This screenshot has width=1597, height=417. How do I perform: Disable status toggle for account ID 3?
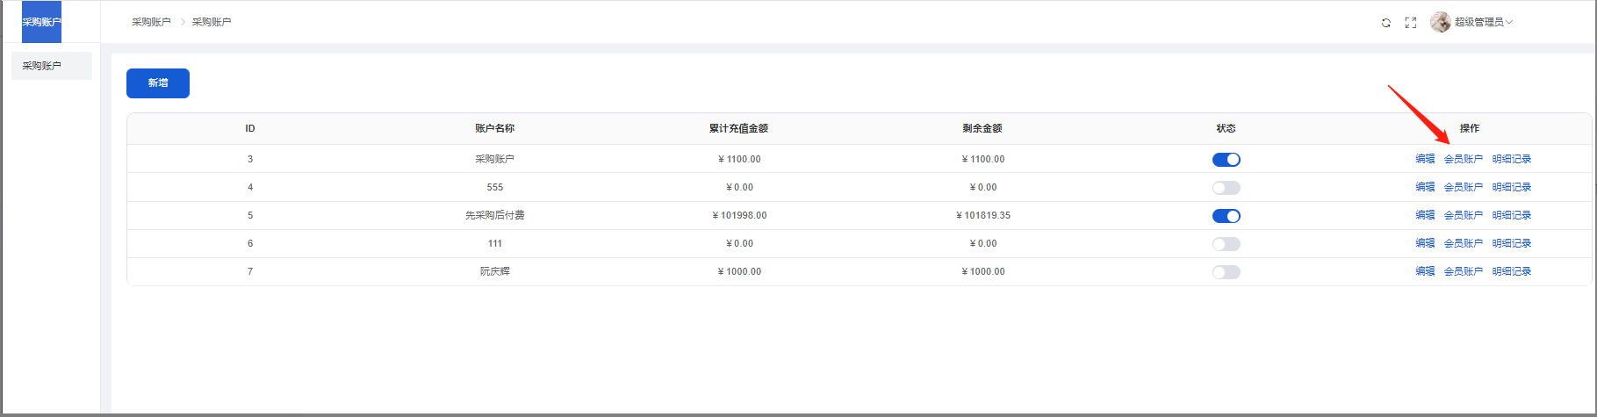click(x=1226, y=160)
